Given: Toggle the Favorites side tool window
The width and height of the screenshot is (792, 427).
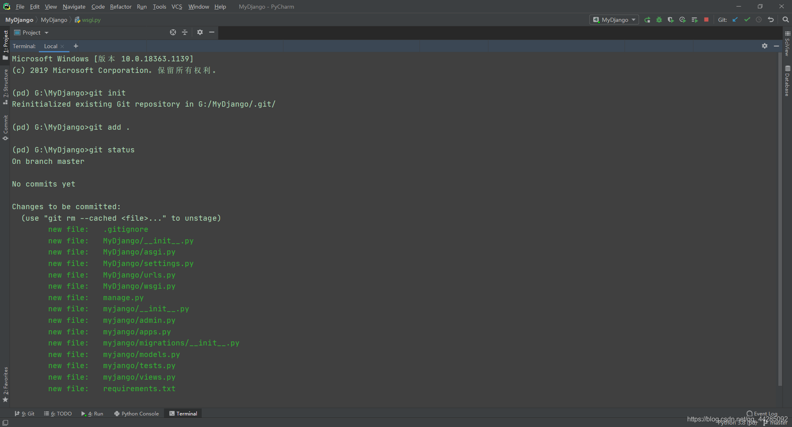Looking at the screenshot, I should pos(5,385).
